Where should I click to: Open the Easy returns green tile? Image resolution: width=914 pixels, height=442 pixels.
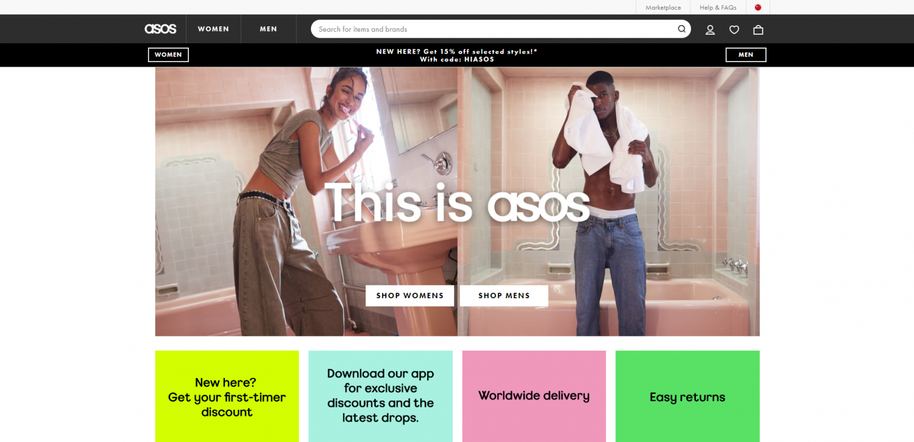(687, 396)
